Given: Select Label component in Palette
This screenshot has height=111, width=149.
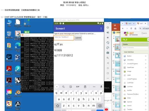Looking at the screenshot, I should click(129, 75).
